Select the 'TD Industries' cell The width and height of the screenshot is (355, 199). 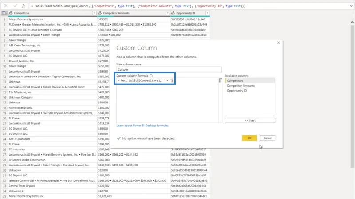coord(52,149)
